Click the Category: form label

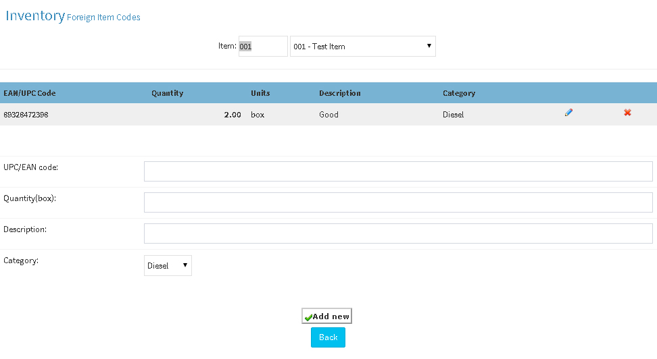pyautogui.click(x=21, y=260)
